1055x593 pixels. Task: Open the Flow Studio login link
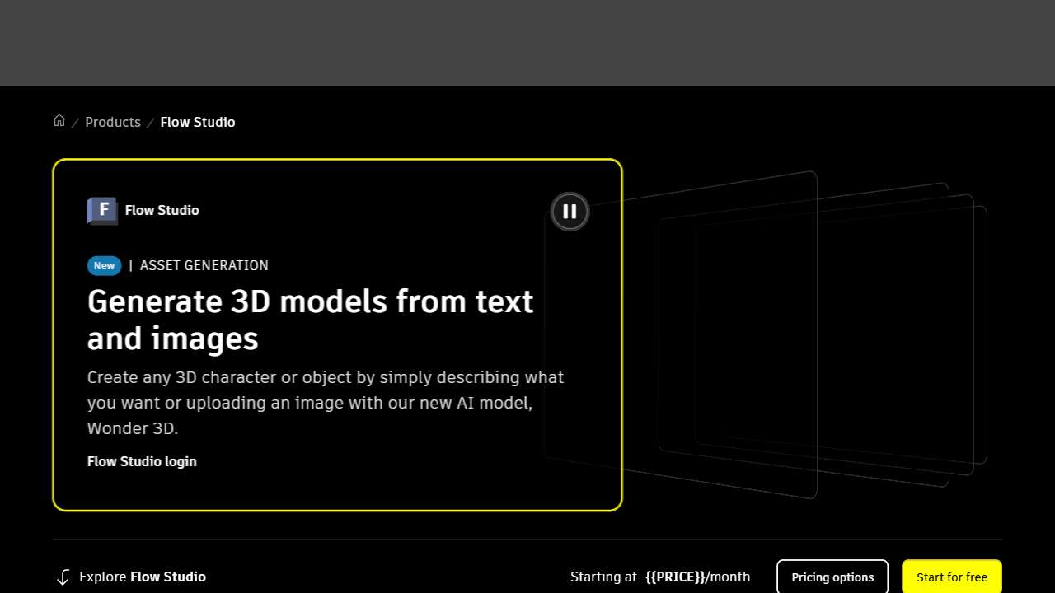click(142, 461)
